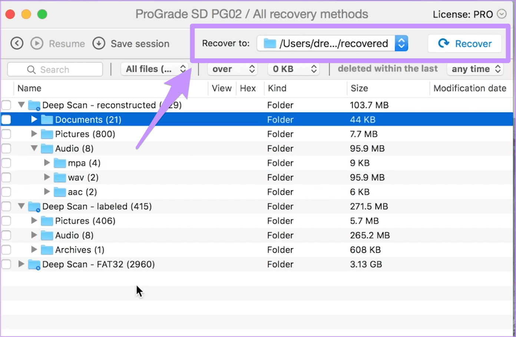Image resolution: width=516 pixels, height=337 pixels.
Task: Click the Archives (1) folder icon
Action: (47, 250)
